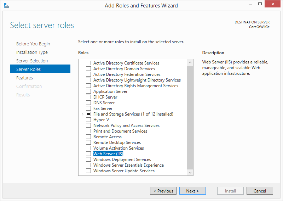
Task: Check Active Directory Domain Services
Action: 88,69
